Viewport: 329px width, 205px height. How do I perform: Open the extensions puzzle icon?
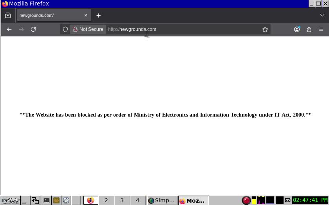point(309,29)
